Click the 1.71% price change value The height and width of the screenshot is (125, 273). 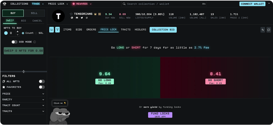(234, 14)
